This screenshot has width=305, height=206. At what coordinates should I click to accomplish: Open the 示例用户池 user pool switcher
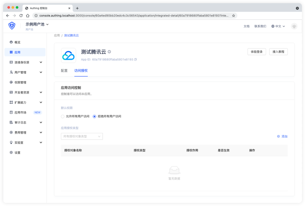(x=37, y=24)
